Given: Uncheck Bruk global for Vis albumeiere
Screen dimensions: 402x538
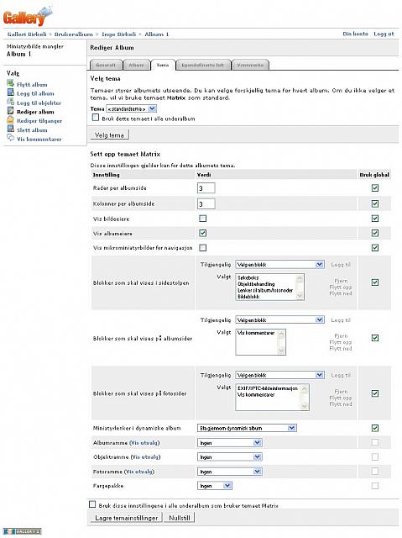Looking at the screenshot, I should coord(375,233).
